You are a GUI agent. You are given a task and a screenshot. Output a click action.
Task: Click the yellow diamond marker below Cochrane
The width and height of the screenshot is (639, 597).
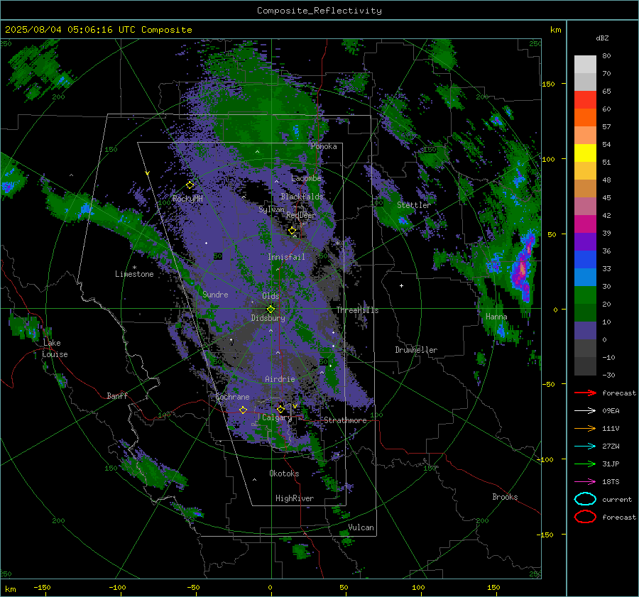243,410
